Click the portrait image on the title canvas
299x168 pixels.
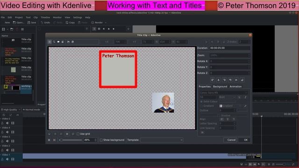pyautogui.click(x=164, y=103)
